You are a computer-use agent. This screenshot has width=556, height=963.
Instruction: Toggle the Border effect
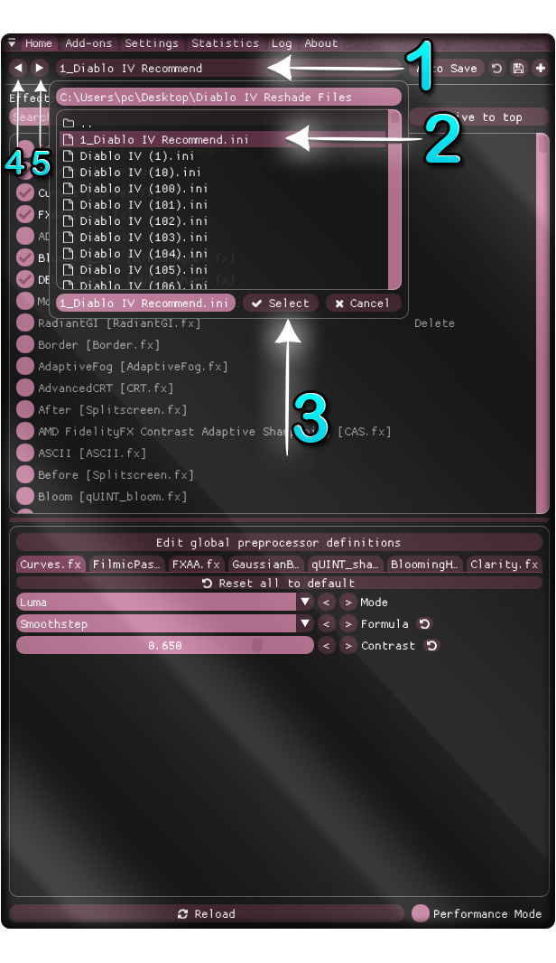[25, 344]
